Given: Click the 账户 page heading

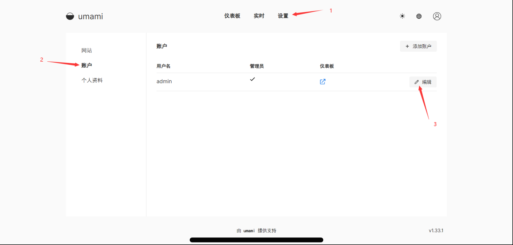Looking at the screenshot, I should tap(162, 46).
